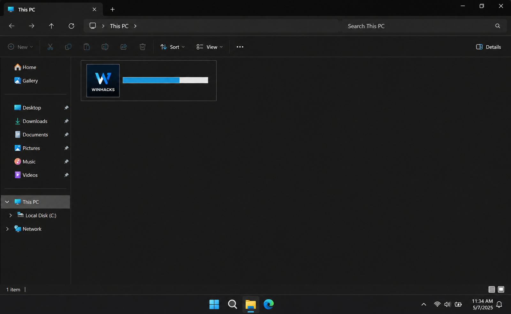Open the New dropdown
Image resolution: width=511 pixels, height=314 pixels.
pos(20,47)
